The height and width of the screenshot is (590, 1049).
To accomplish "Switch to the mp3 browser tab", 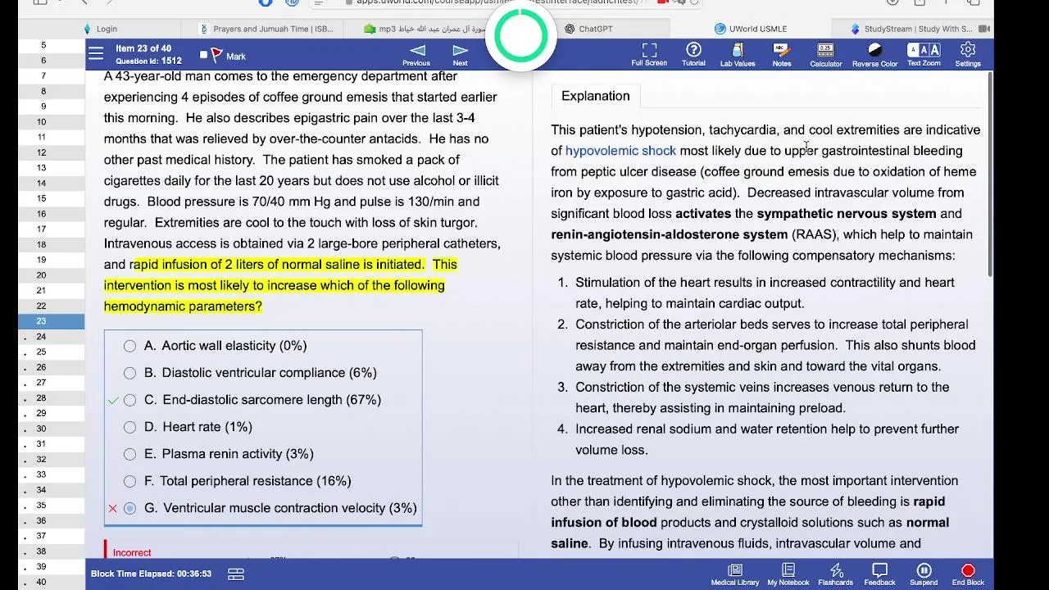I will pos(426,29).
